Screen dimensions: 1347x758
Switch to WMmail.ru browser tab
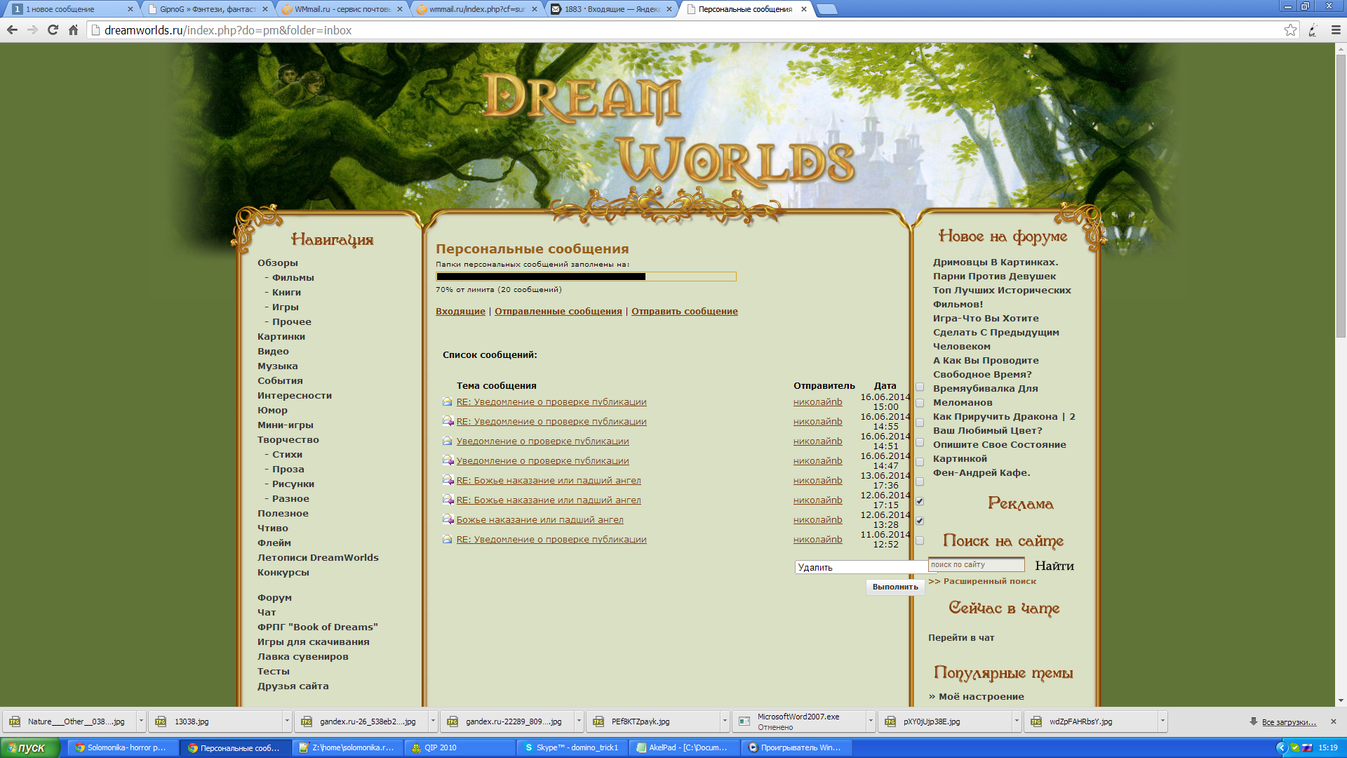click(x=341, y=9)
